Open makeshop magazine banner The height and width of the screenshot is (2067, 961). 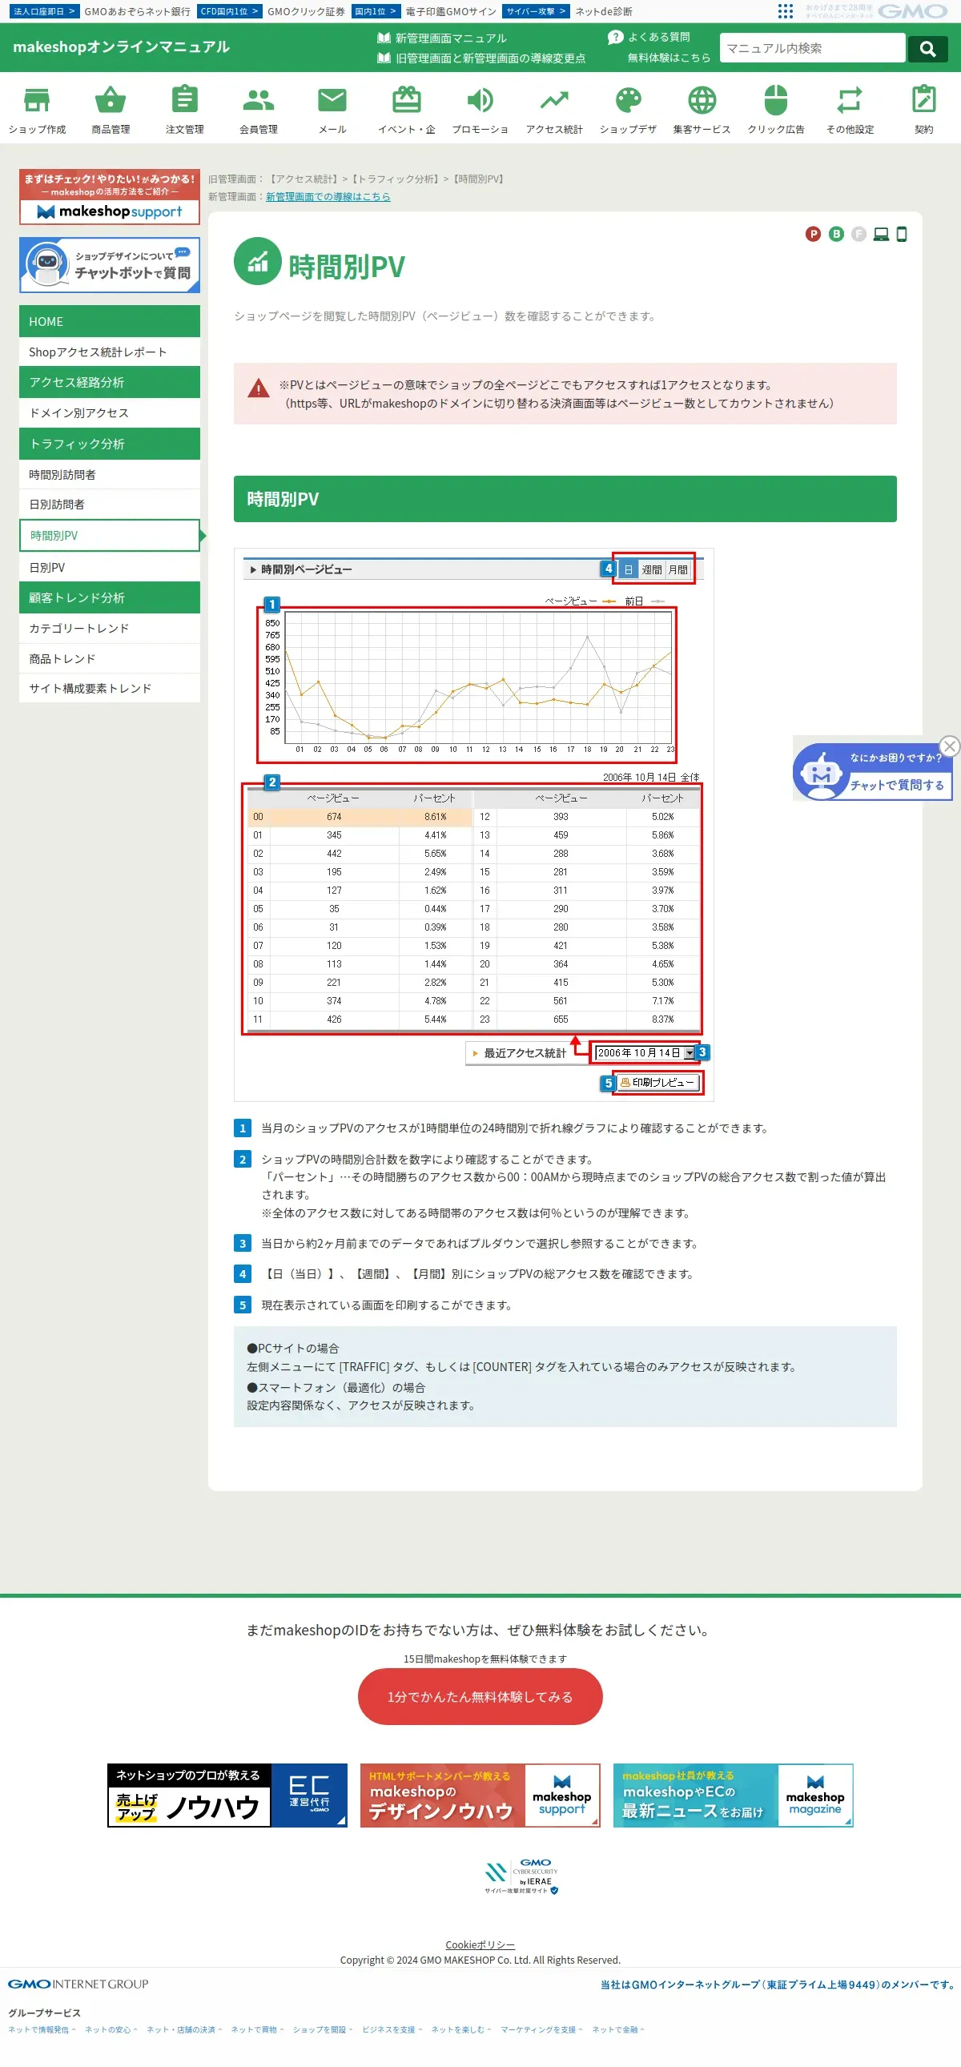point(734,1795)
